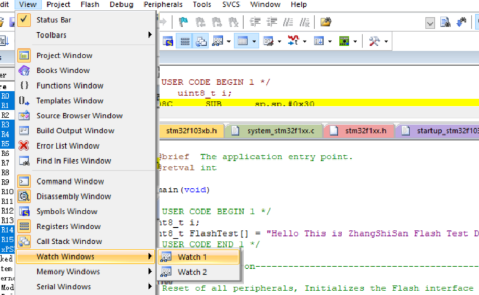Switch to stm32f1xx.h tab

point(360,131)
